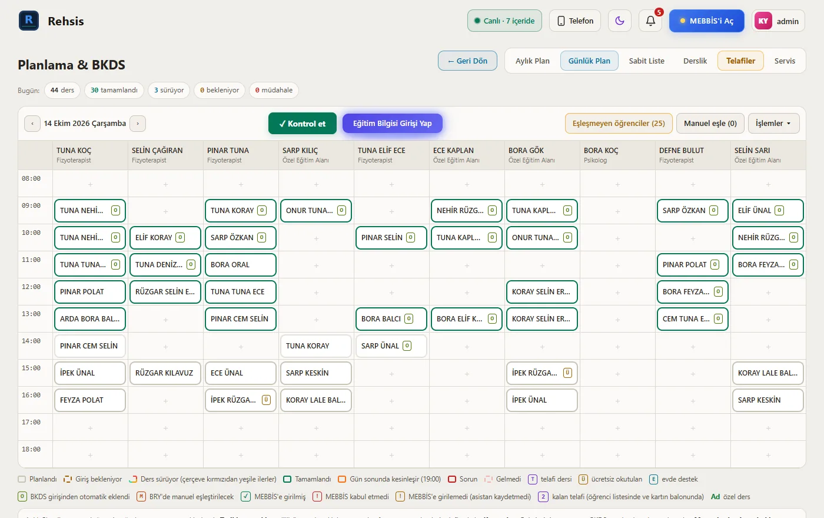Open the İşlemler dropdown
Viewport: 824px width, 518px height.
(x=773, y=124)
